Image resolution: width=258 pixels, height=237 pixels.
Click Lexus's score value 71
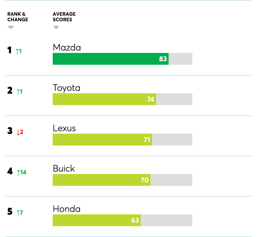tap(147, 140)
